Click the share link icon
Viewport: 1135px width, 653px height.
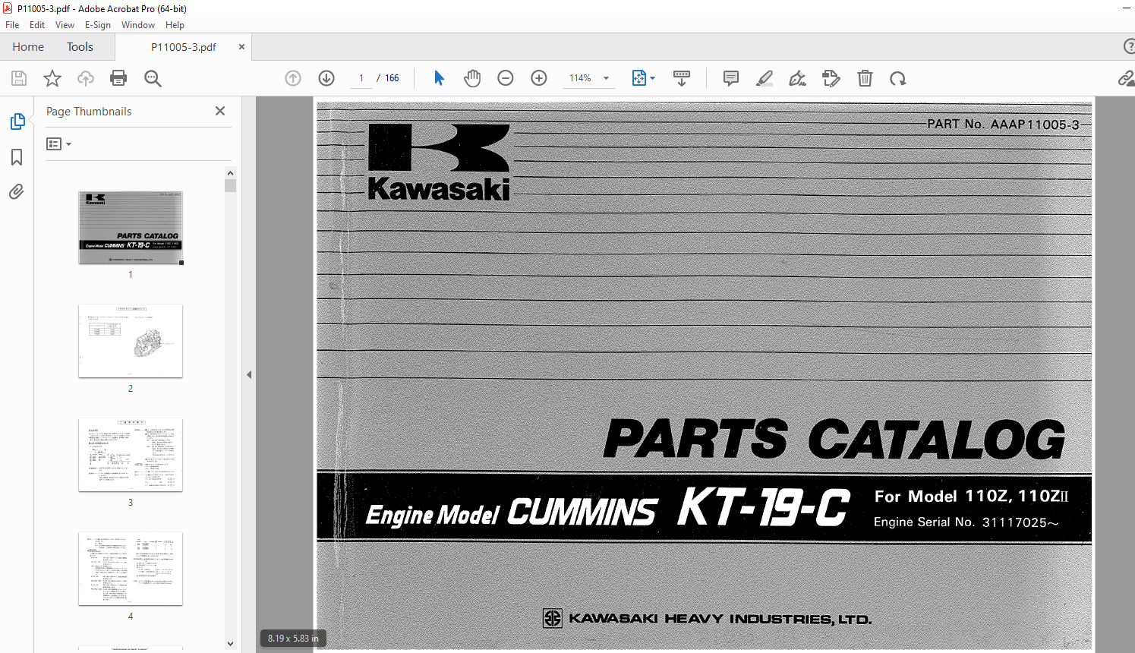click(x=1127, y=78)
